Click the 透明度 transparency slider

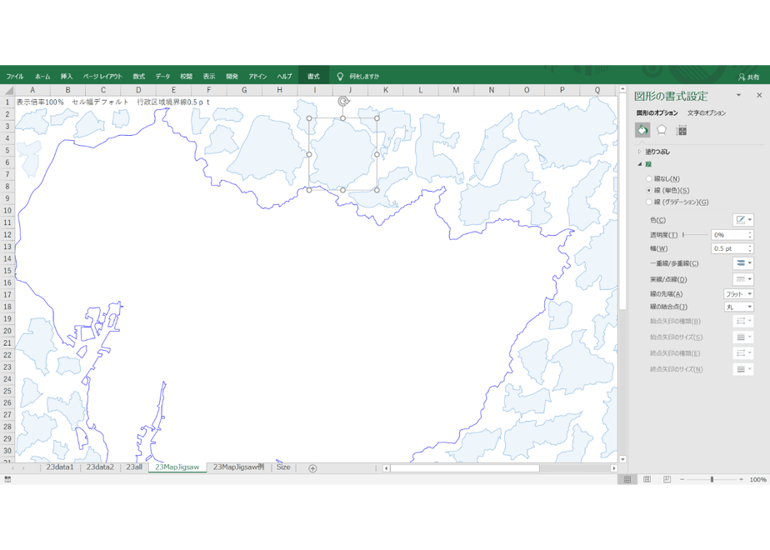(x=695, y=235)
